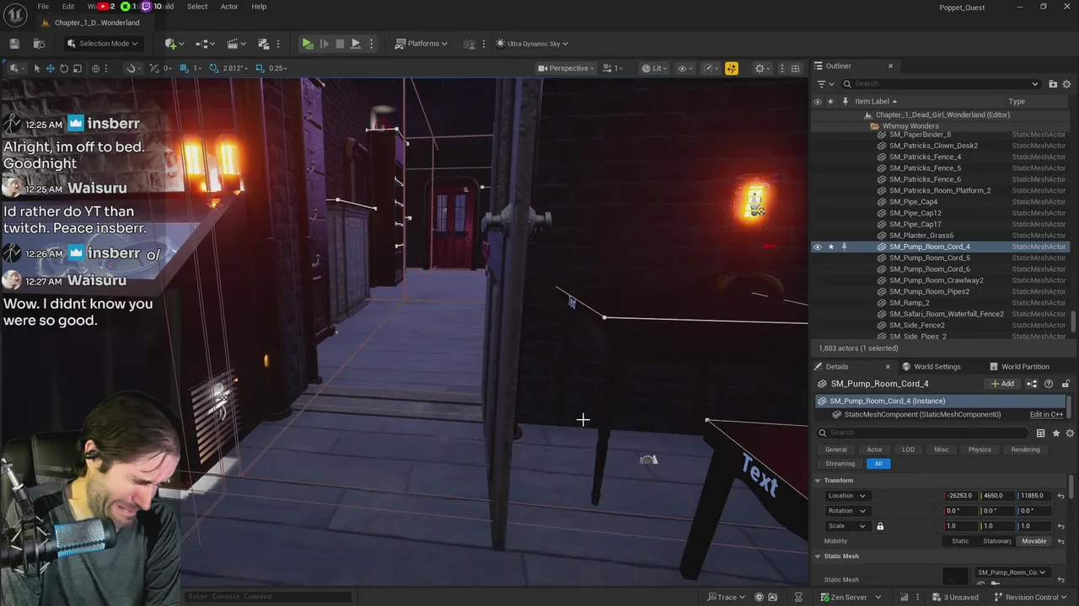Open the Blueprints toolbar menu
The width and height of the screenshot is (1079, 606).
pos(205,44)
